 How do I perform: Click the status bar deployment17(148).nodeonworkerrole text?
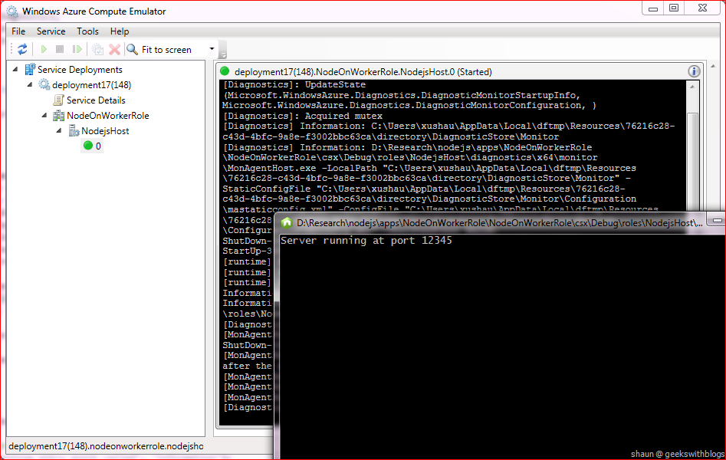pos(106,446)
